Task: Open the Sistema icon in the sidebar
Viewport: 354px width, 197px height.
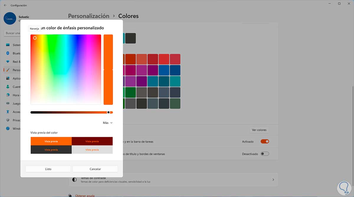Action: click(x=8, y=45)
